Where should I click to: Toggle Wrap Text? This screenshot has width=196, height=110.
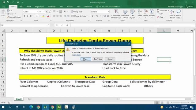(x=77, y=12)
